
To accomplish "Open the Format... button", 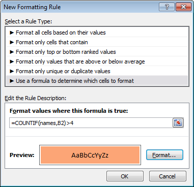I will 164,155.
